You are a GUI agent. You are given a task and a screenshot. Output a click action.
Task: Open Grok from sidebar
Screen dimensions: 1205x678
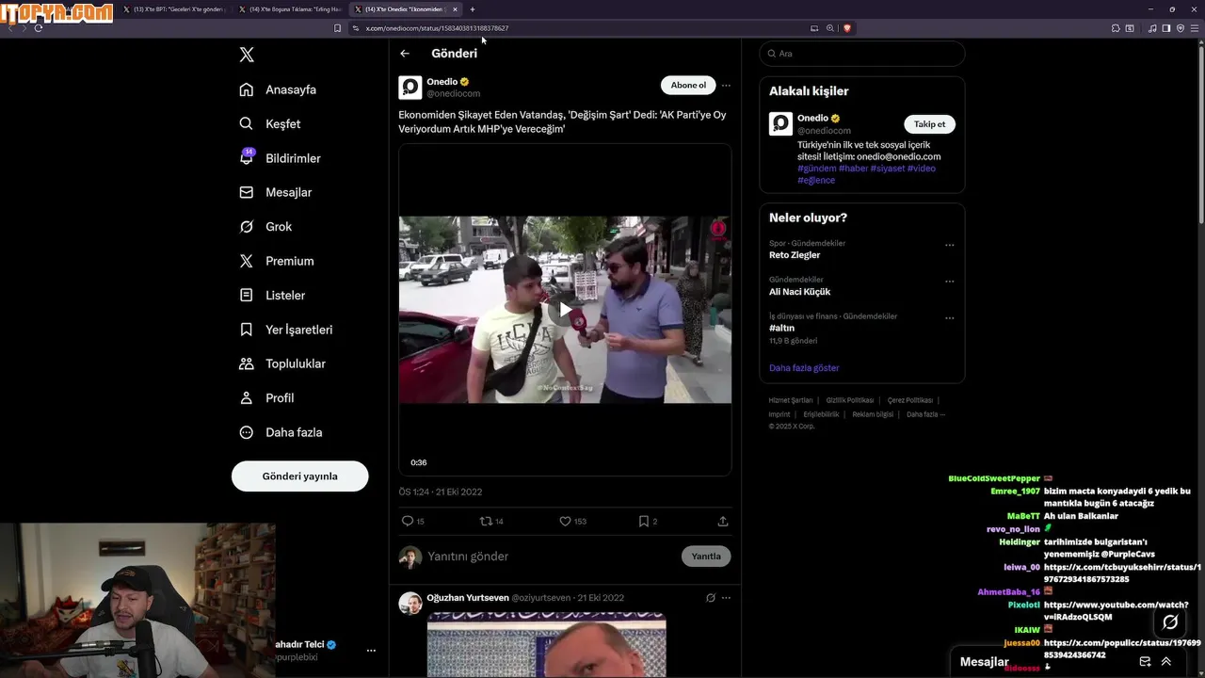265,227
